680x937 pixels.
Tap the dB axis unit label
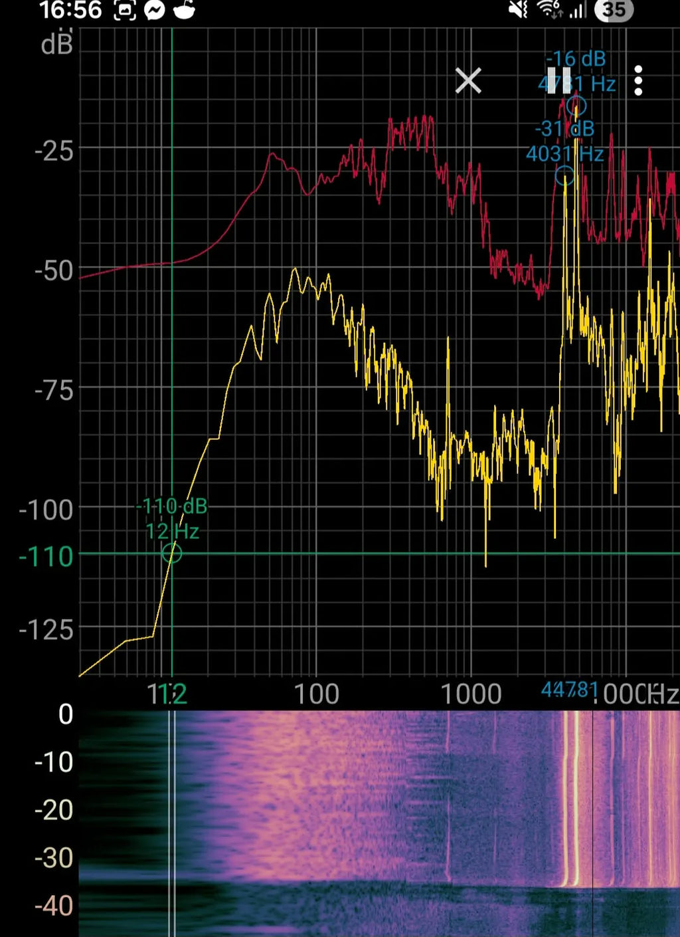coord(56,44)
